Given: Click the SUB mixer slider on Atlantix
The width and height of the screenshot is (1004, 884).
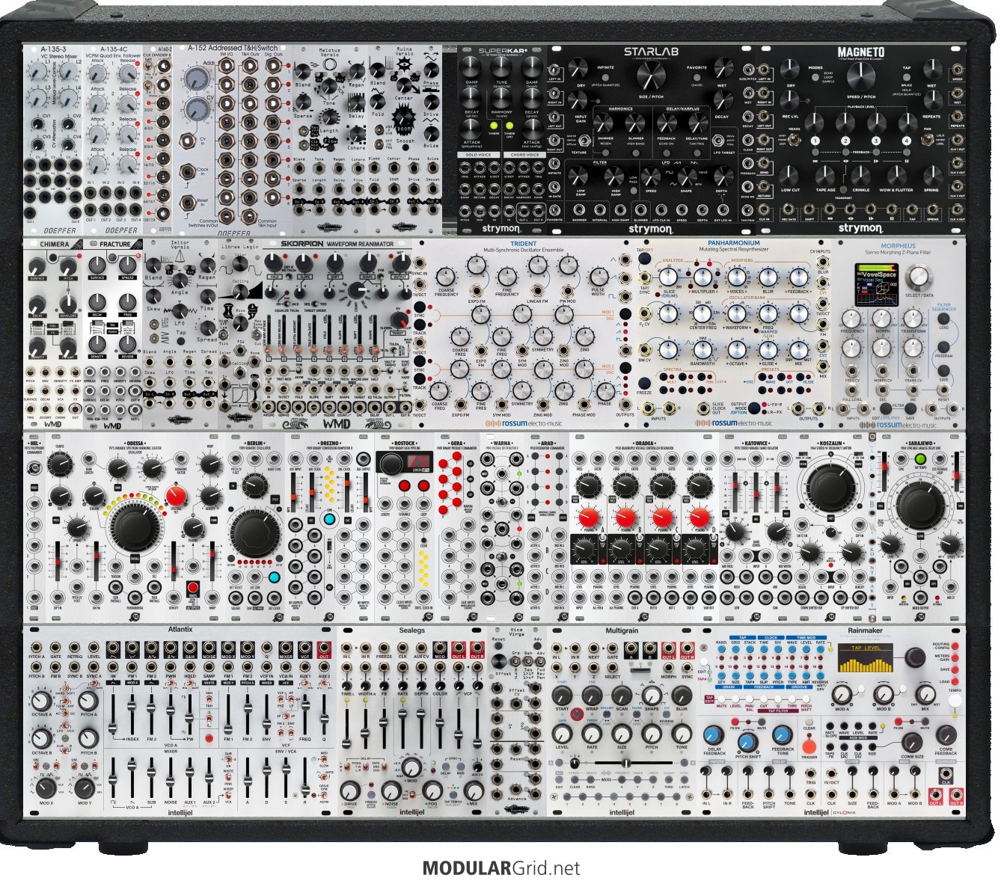Looking at the screenshot, I should point(152,777).
